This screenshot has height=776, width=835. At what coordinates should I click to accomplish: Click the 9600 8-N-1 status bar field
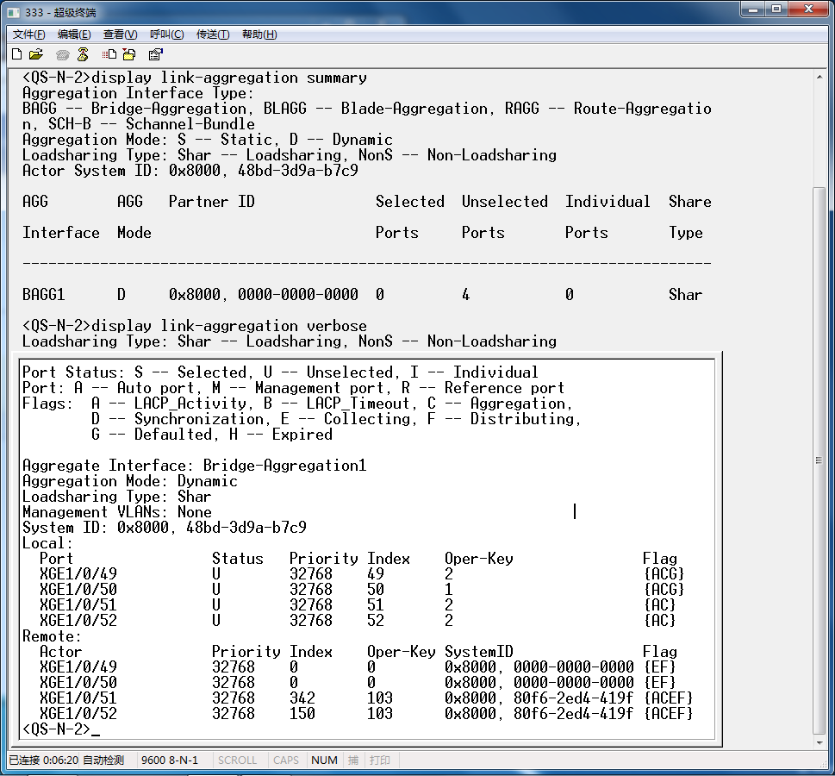tap(169, 760)
